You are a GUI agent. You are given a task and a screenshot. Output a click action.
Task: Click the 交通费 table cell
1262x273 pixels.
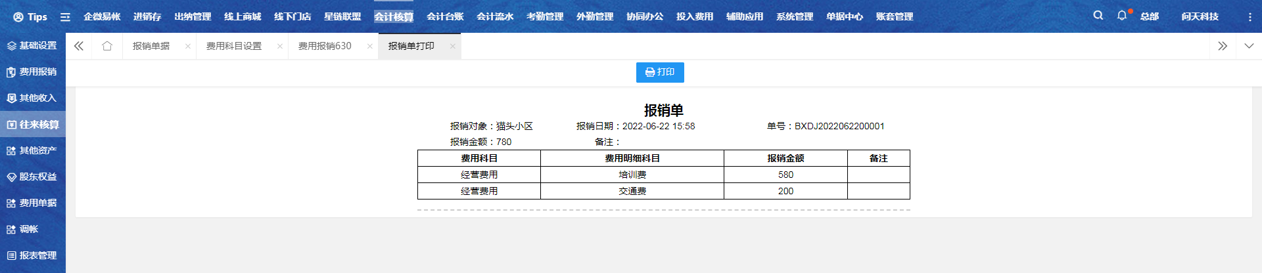632,191
